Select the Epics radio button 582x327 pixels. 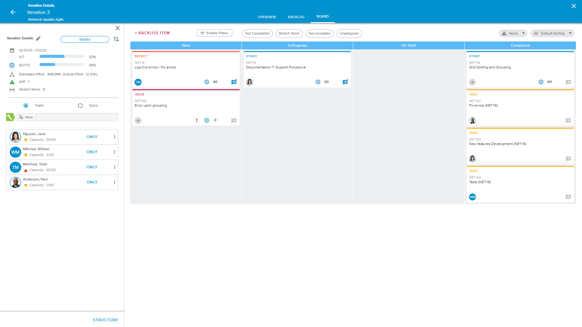point(80,106)
